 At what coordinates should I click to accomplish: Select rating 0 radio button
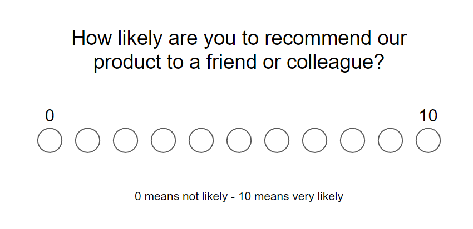point(50,140)
